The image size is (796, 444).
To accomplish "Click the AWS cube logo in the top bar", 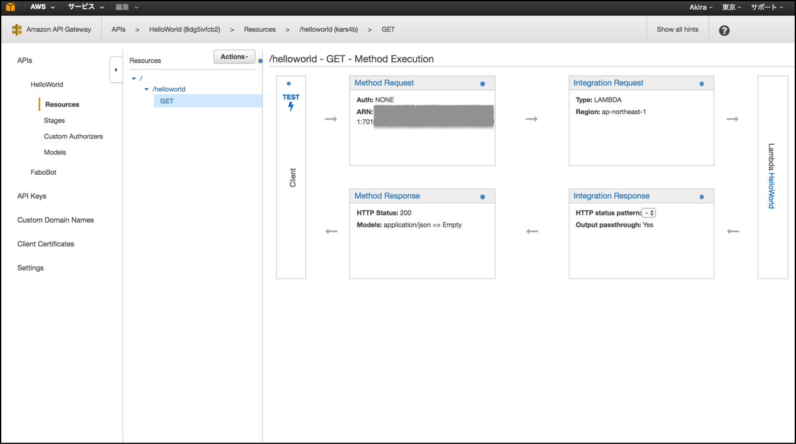I will [10, 7].
